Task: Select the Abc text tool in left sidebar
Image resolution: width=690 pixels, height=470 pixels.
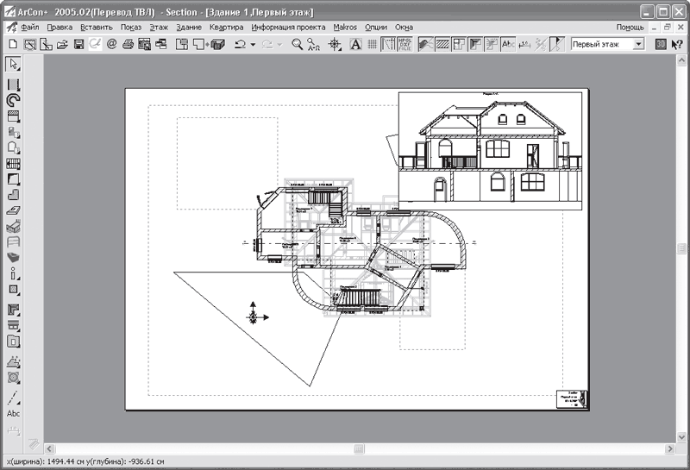Action: pos(13,413)
